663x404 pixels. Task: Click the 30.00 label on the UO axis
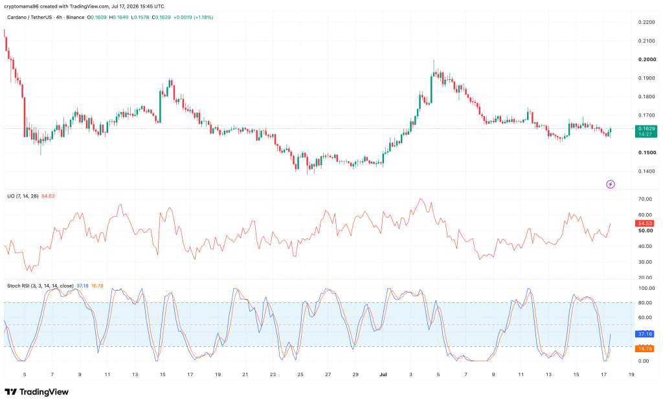point(646,262)
